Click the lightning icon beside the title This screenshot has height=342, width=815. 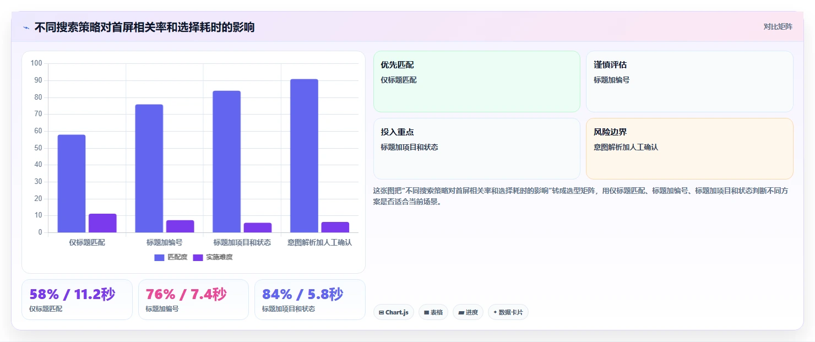click(x=26, y=28)
